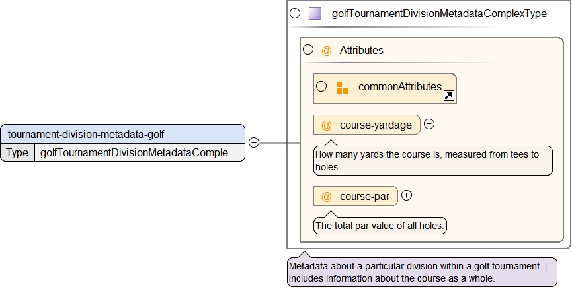Image resolution: width=572 pixels, height=289 pixels.
Task: Click the @ icon on course-yardage
Action: (326, 125)
